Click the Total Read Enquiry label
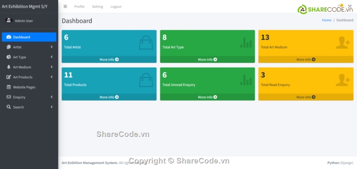The height and width of the screenshot is (169, 357). (275, 85)
